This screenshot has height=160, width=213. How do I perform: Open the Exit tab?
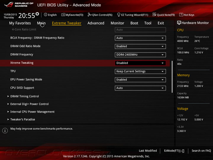(x=161, y=23)
